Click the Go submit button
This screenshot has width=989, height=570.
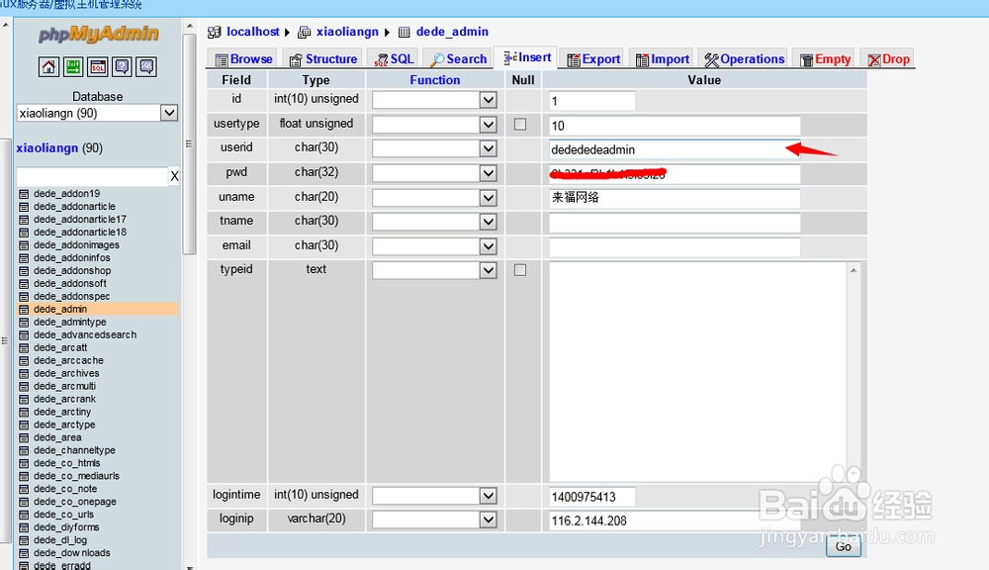[844, 546]
